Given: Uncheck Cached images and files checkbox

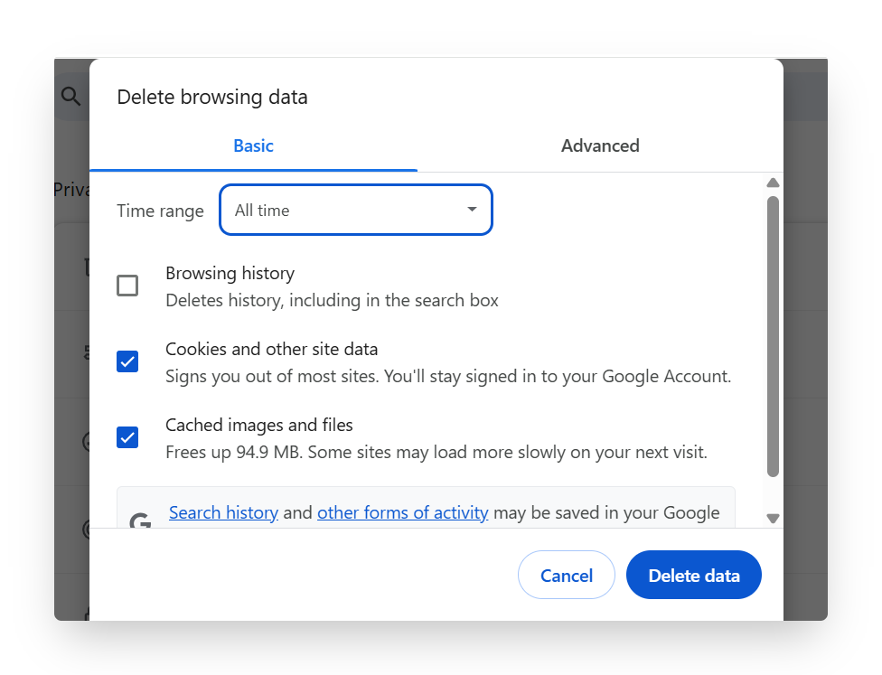Looking at the screenshot, I should click(x=127, y=438).
